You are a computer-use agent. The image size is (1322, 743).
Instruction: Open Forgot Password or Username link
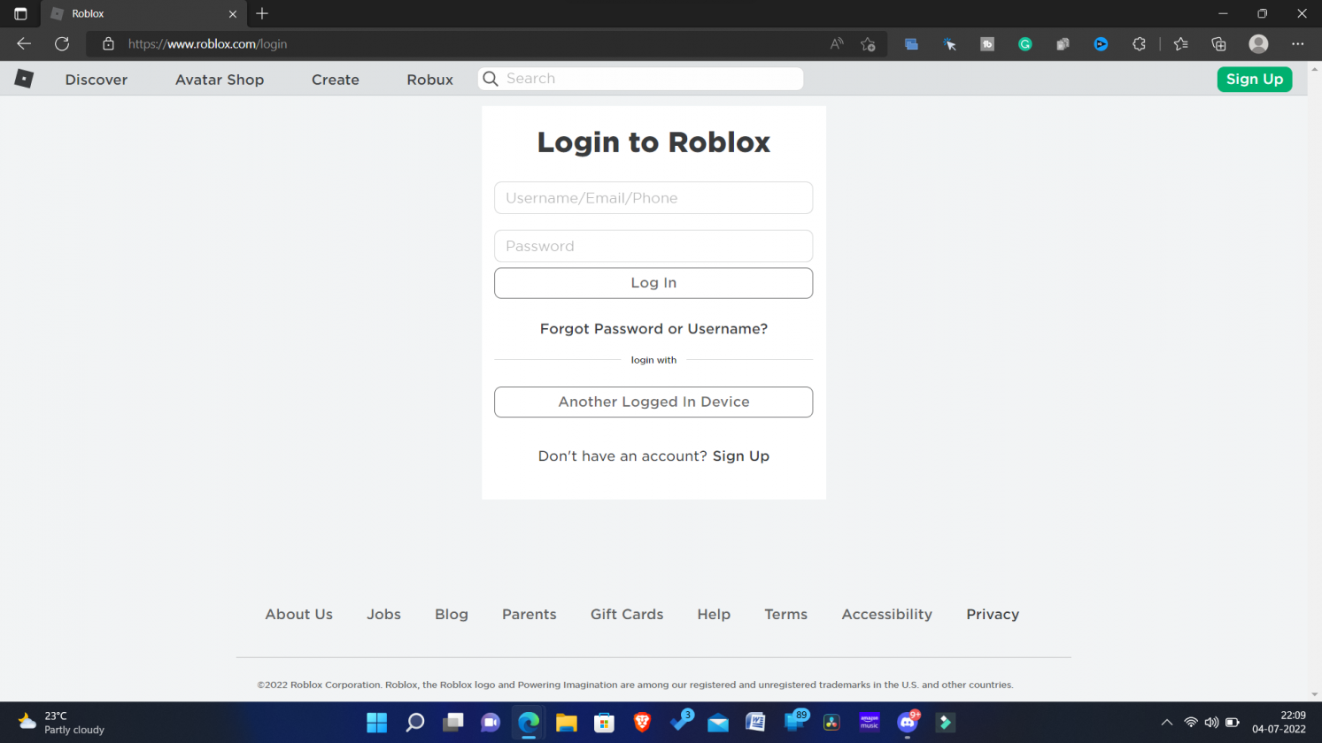coord(653,329)
